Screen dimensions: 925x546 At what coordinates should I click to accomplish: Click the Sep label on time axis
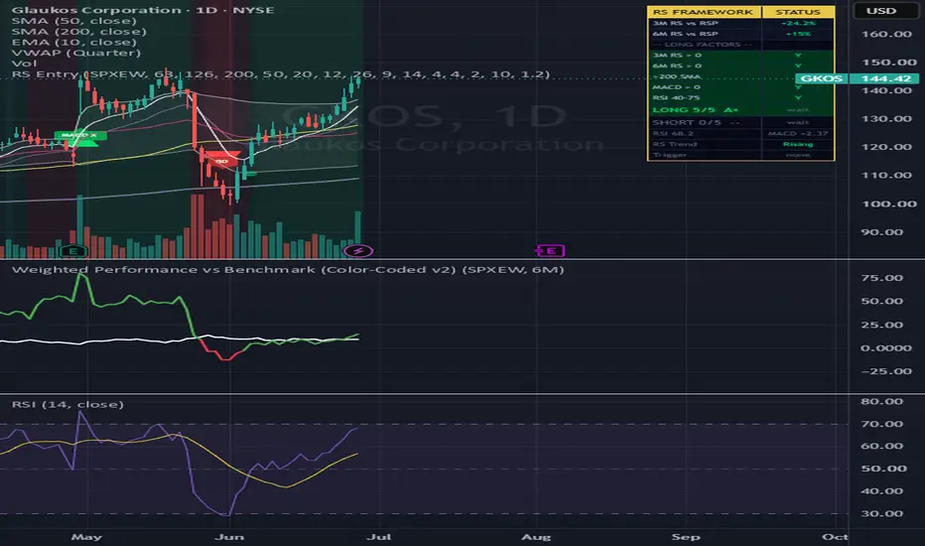[x=686, y=536]
